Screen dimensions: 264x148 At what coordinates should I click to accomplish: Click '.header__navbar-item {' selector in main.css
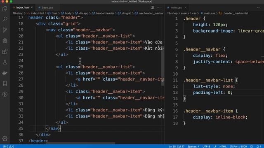point(210,111)
